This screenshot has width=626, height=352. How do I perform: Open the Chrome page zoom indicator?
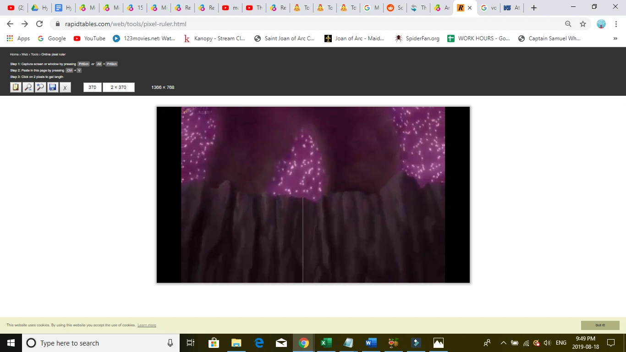point(568,24)
